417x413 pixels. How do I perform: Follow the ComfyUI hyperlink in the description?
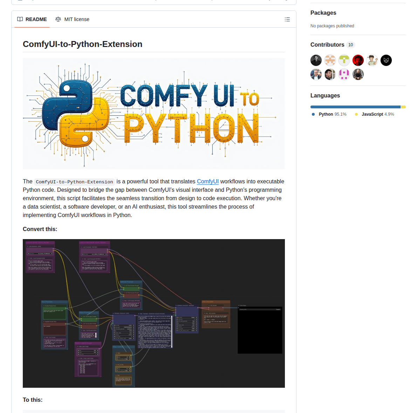pos(207,181)
